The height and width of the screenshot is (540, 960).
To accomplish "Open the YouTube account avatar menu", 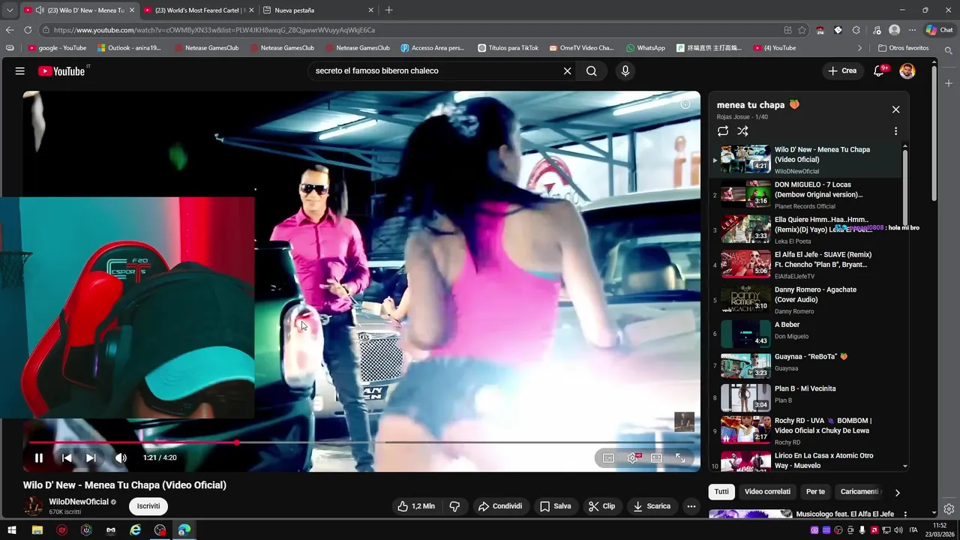I will pyautogui.click(x=907, y=71).
